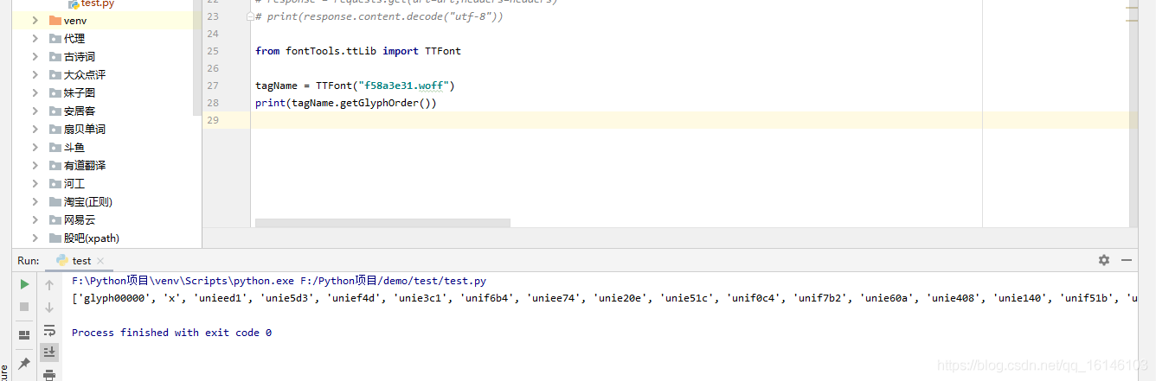Rerun the test script with green play icon
The image size is (1156, 381).
pyautogui.click(x=24, y=283)
